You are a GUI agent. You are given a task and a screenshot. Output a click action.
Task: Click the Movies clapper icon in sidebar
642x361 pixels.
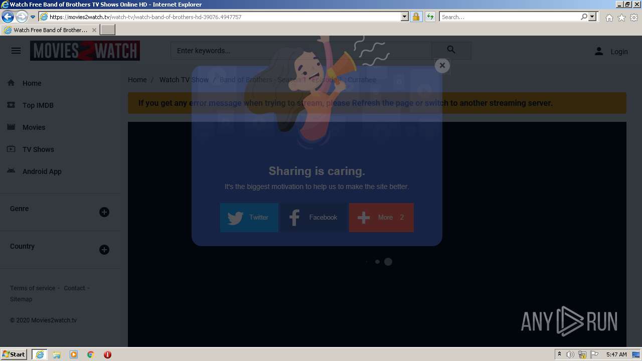[11, 127]
